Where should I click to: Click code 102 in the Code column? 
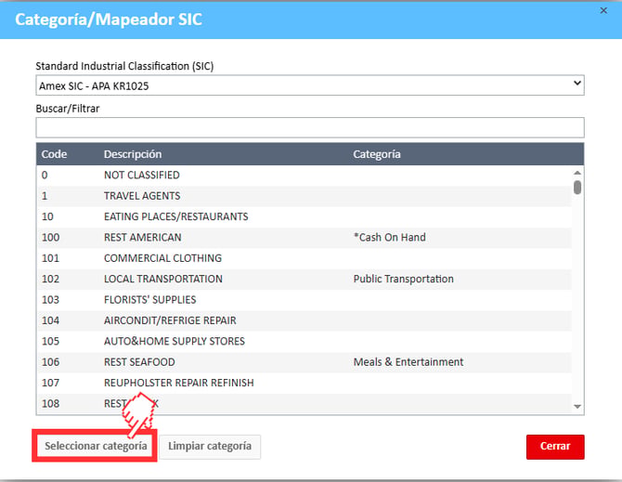(50, 279)
